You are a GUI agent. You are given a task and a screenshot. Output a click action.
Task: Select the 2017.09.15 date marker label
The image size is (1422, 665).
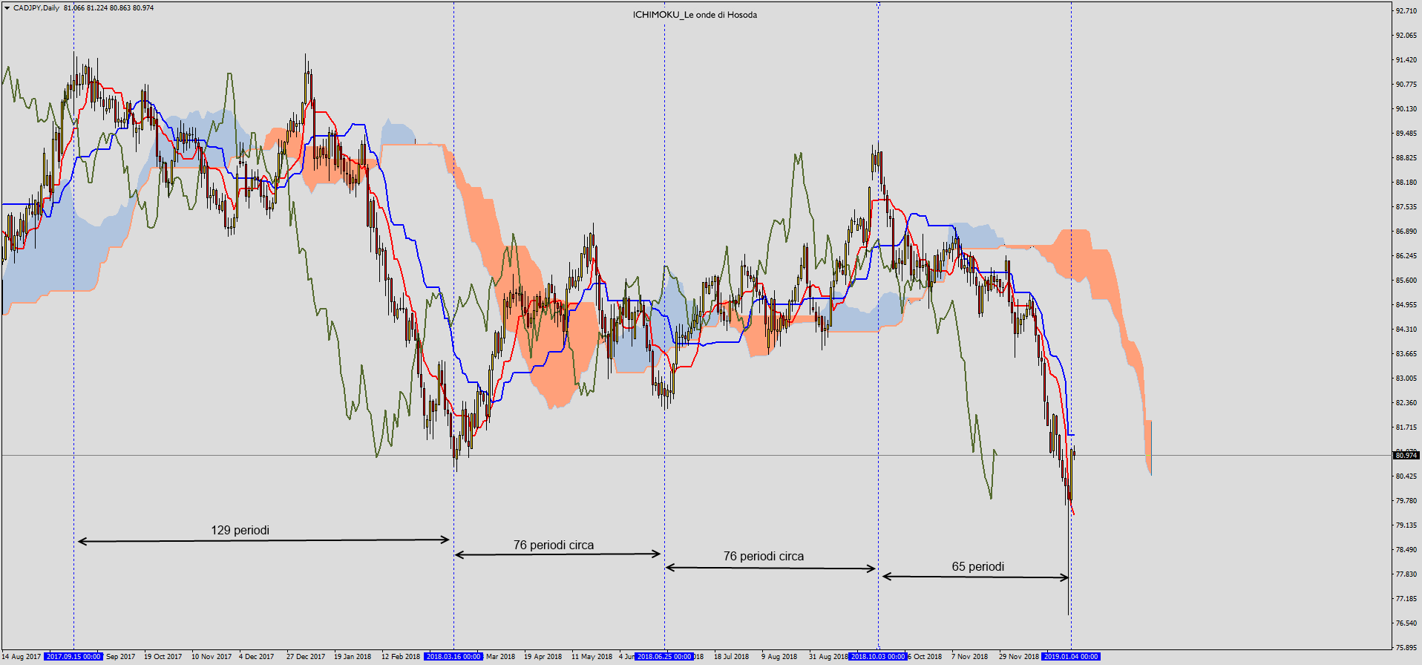(73, 657)
